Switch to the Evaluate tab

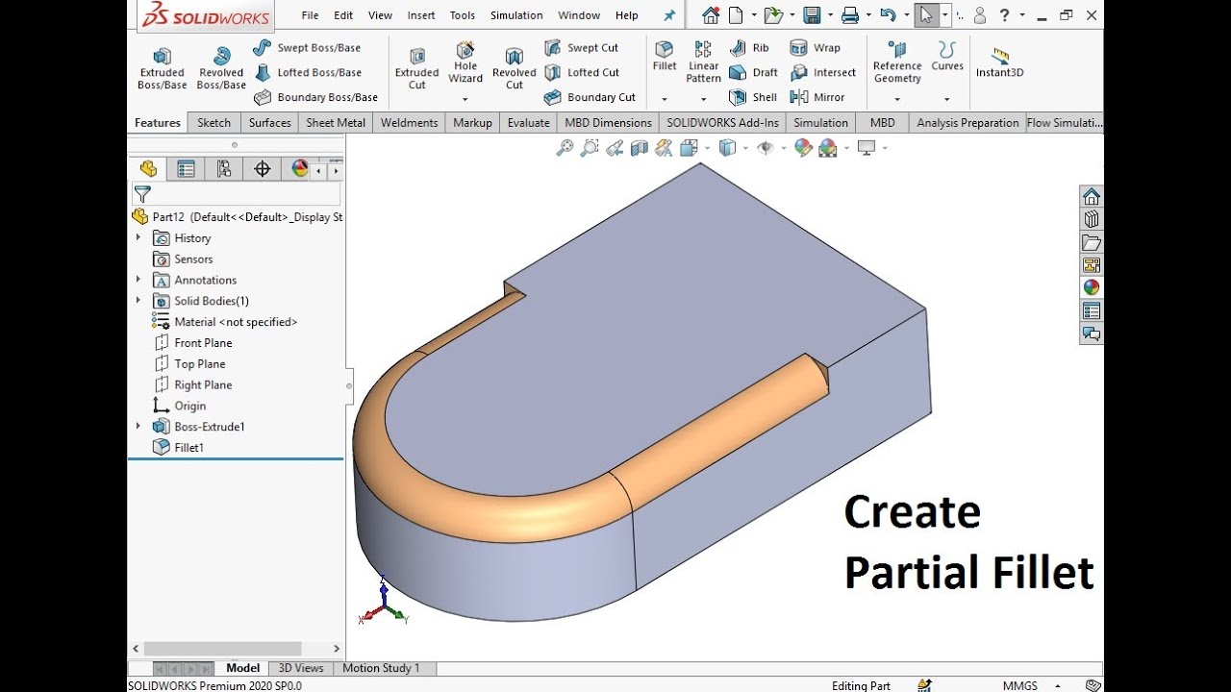click(x=528, y=122)
